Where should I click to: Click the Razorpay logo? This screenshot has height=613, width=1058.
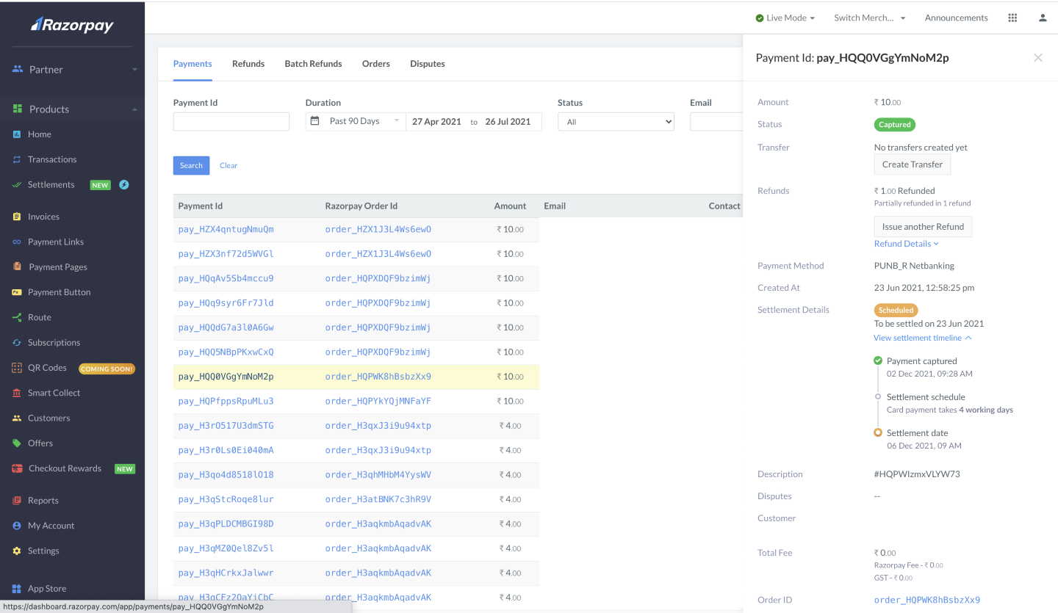(x=72, y=25)
